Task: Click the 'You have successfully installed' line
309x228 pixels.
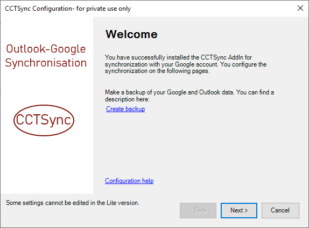Action: tap(178, 57)
